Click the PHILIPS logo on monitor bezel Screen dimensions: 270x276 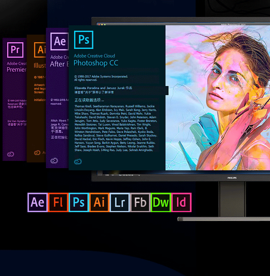(232, 178)
